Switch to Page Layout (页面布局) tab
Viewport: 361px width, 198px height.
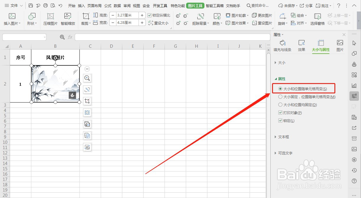tap(95, 6)
